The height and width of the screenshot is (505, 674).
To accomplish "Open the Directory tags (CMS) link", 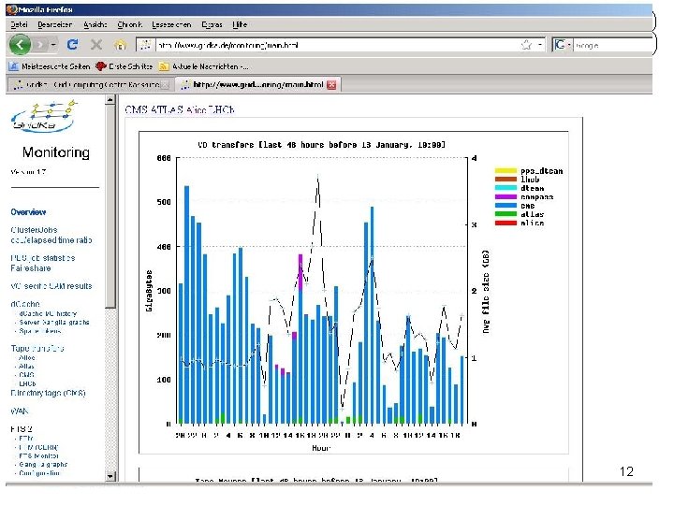I will coord(48,393).
